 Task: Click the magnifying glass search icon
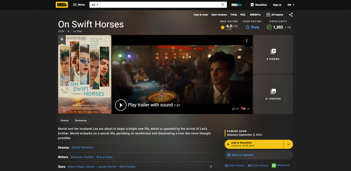223,5
